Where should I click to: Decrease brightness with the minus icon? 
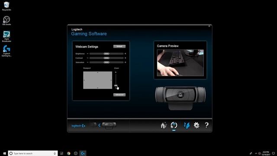tap(87, 54)
